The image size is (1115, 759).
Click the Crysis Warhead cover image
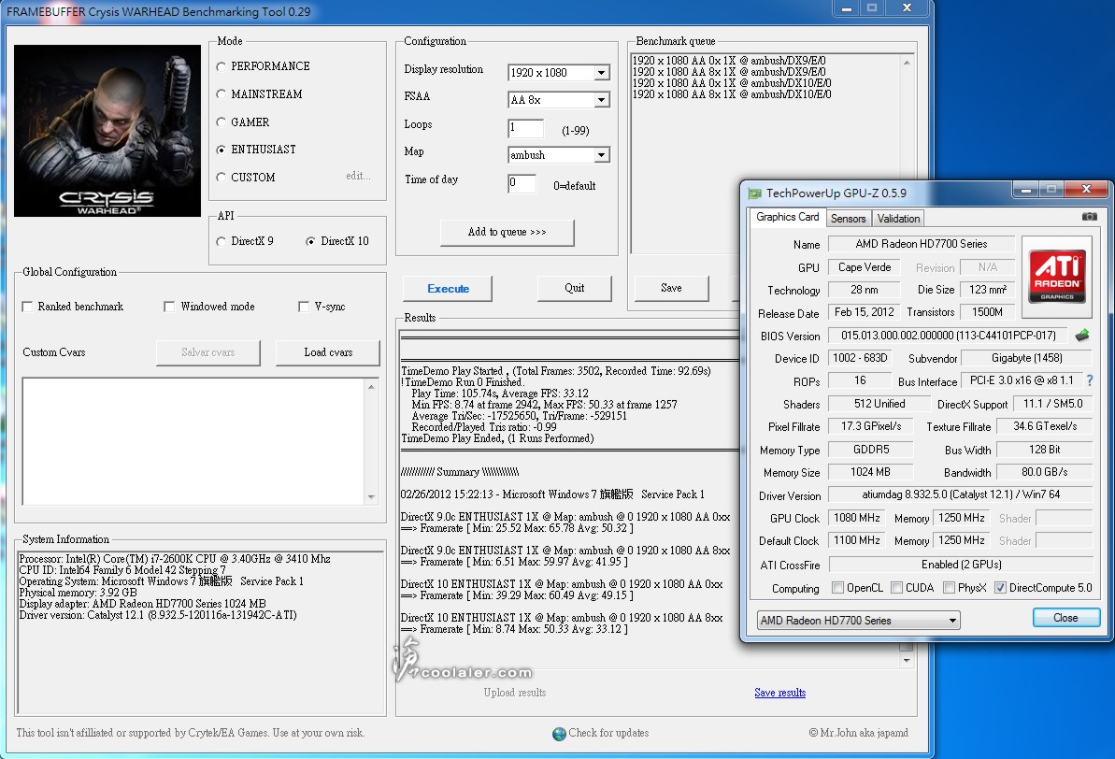coord(107,131)
